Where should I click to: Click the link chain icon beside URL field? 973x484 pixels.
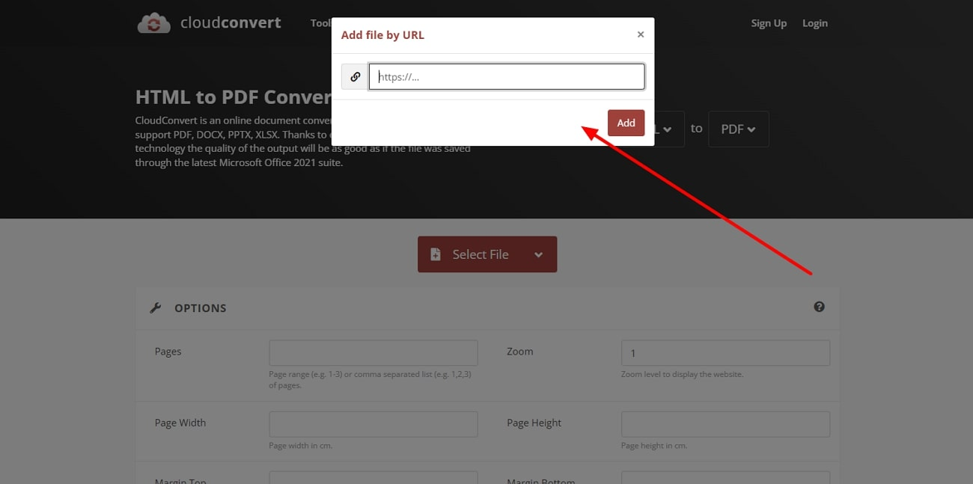coord(356,76)
